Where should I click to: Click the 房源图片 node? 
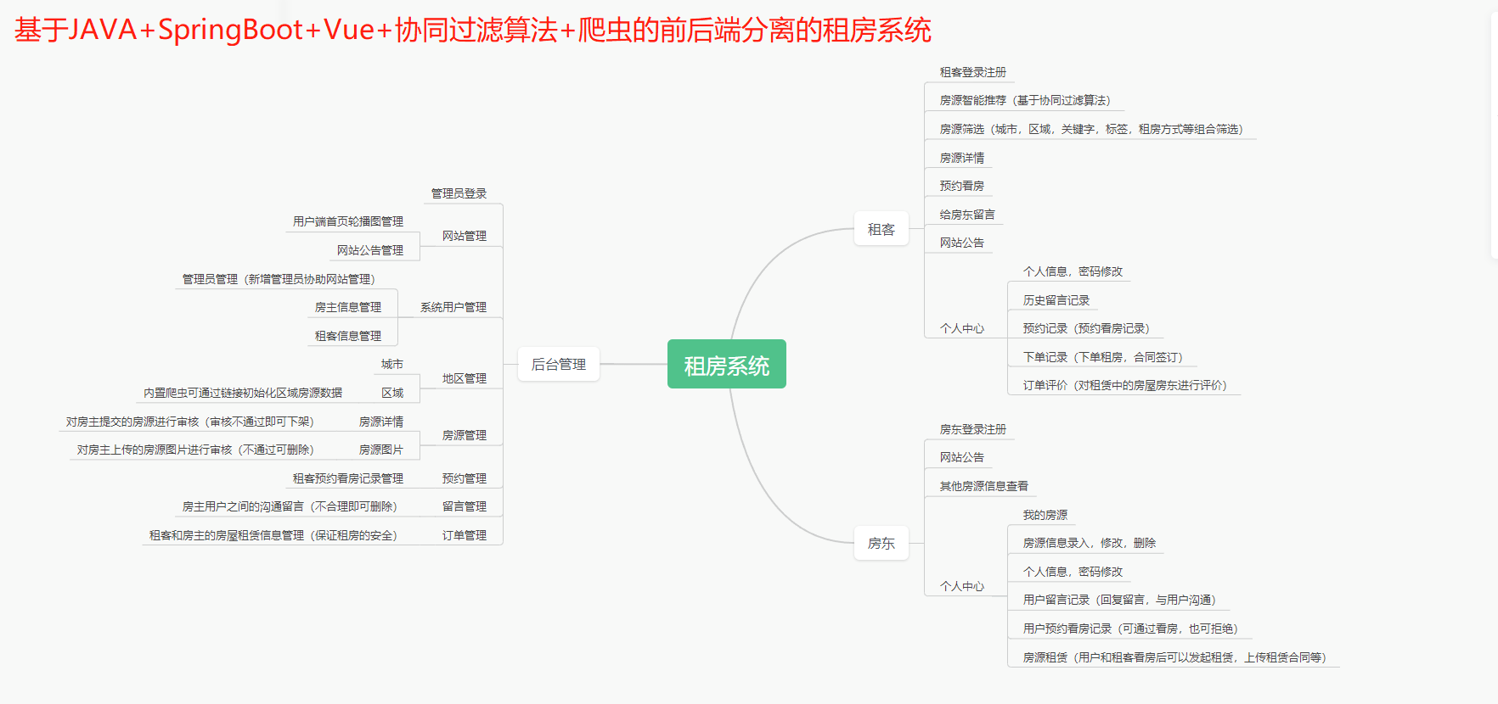point(381,450)
